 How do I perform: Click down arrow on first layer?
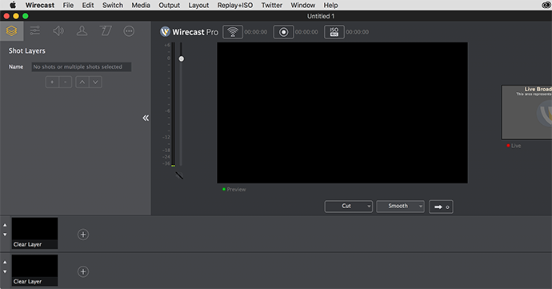click(5, 235)
